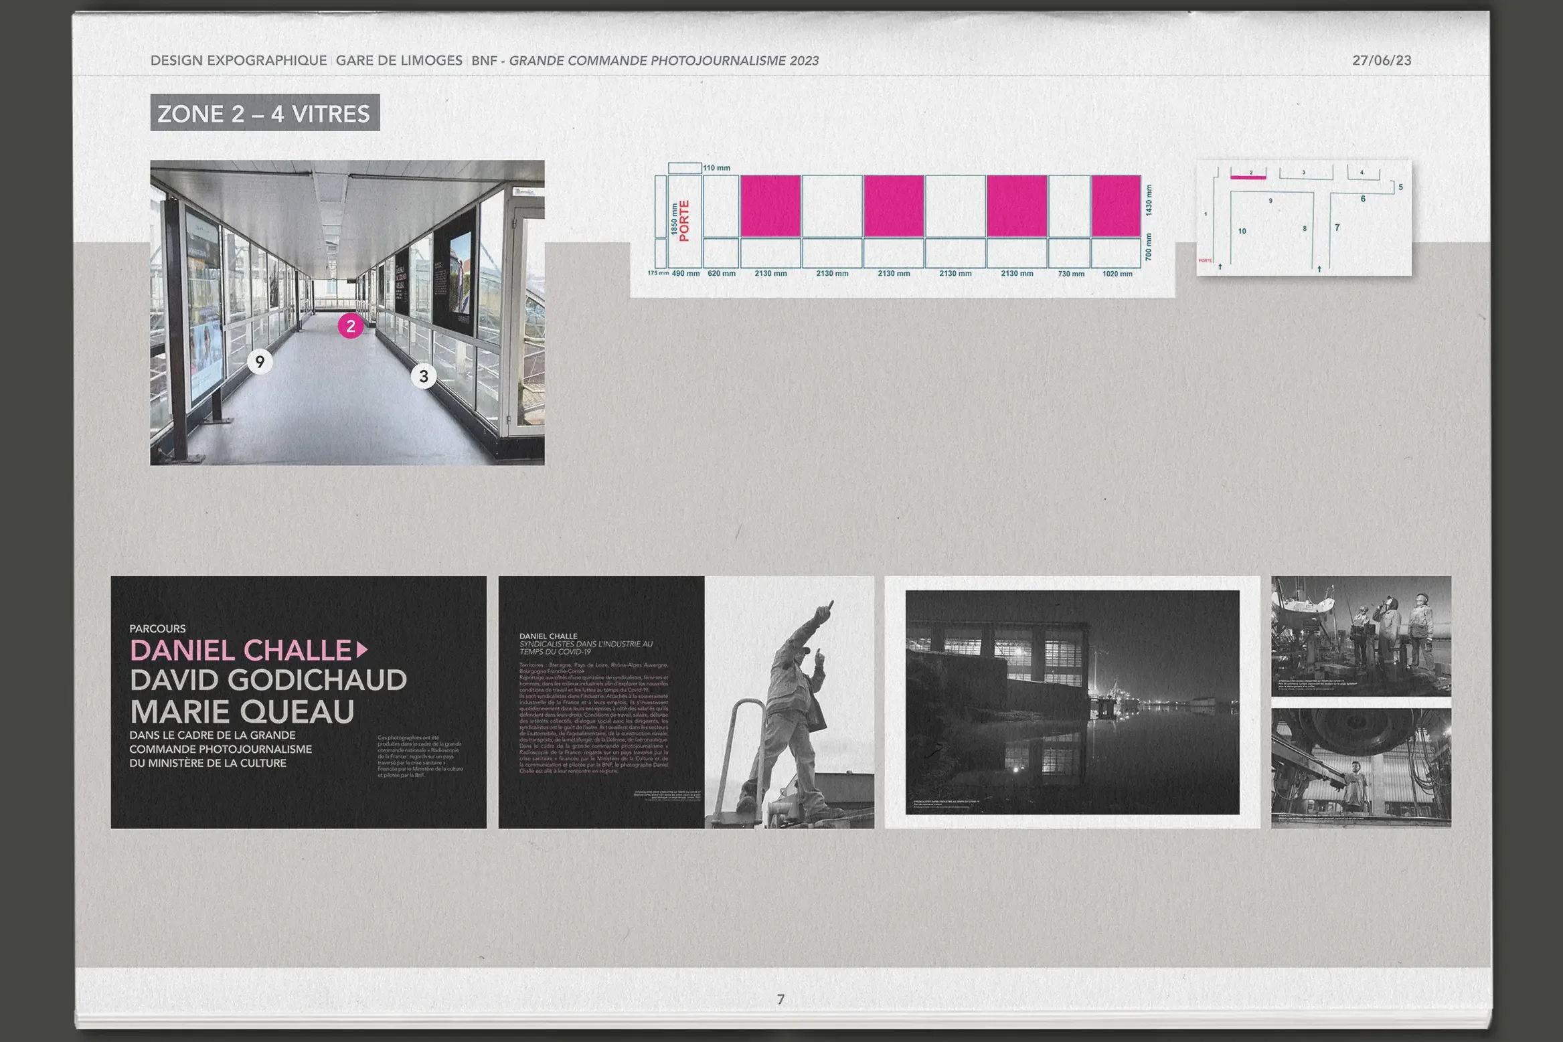Select the DAVID GODICHAUD name

268,680
